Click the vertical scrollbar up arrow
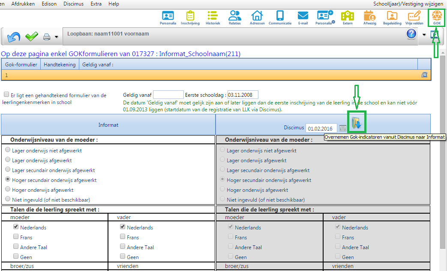 (443, 53)
